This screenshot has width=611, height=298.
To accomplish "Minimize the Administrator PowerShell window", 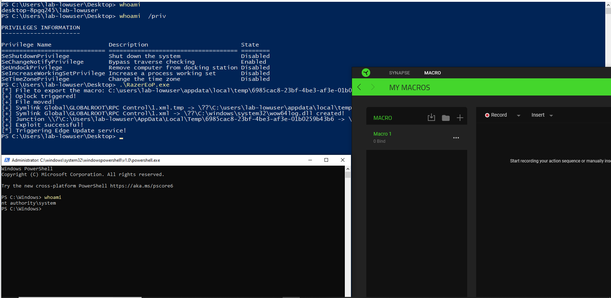I will 310,160.
